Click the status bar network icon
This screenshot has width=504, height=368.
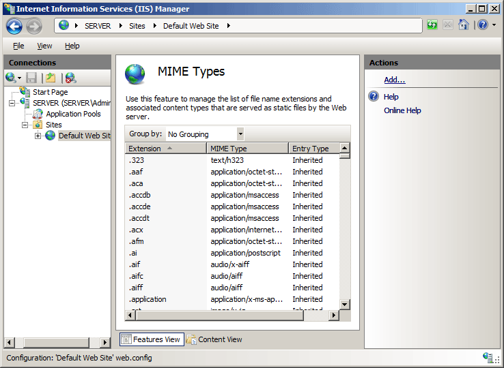pos(488,357)
